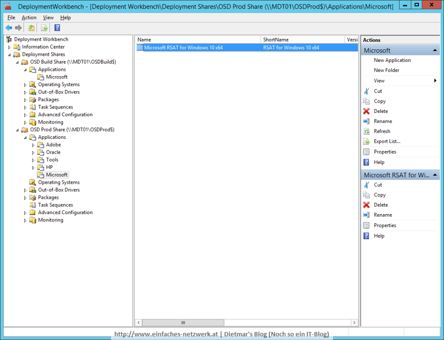Click the 'RSAT for Windows 10 x64' ShortName cell

coord(291,48)
